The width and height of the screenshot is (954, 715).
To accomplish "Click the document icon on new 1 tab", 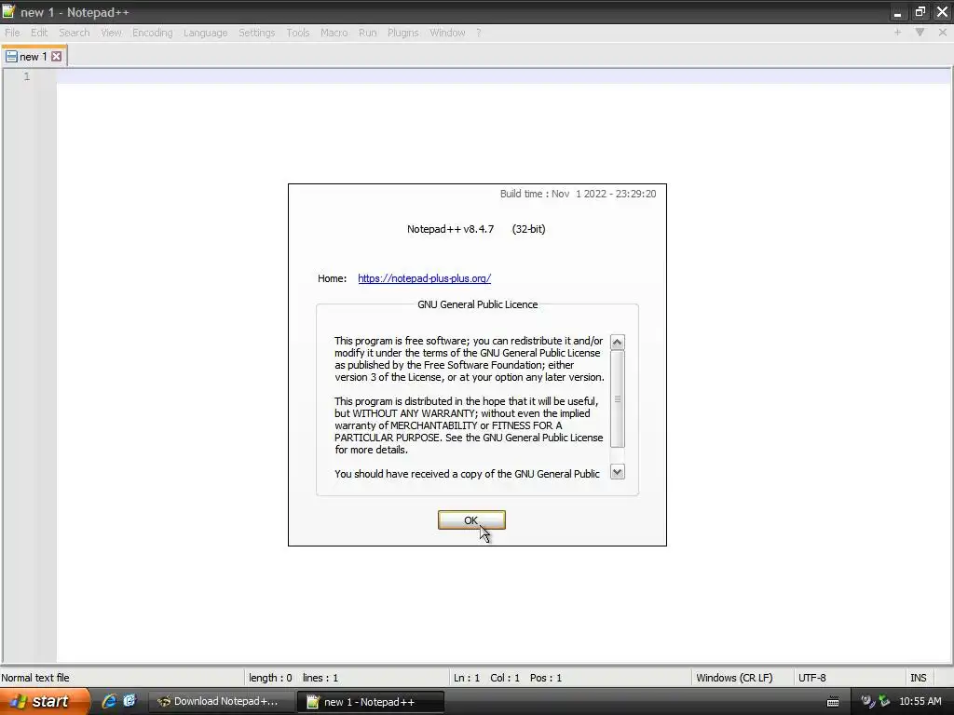I will (11, 57).
